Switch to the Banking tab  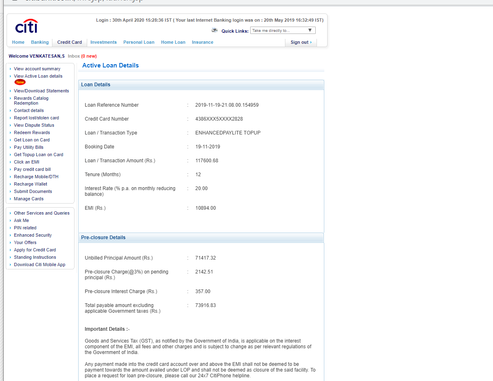tap(40, 42)
